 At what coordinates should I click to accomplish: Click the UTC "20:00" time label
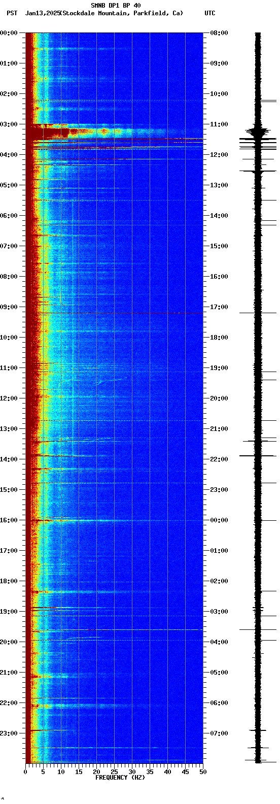click(219, 398)
